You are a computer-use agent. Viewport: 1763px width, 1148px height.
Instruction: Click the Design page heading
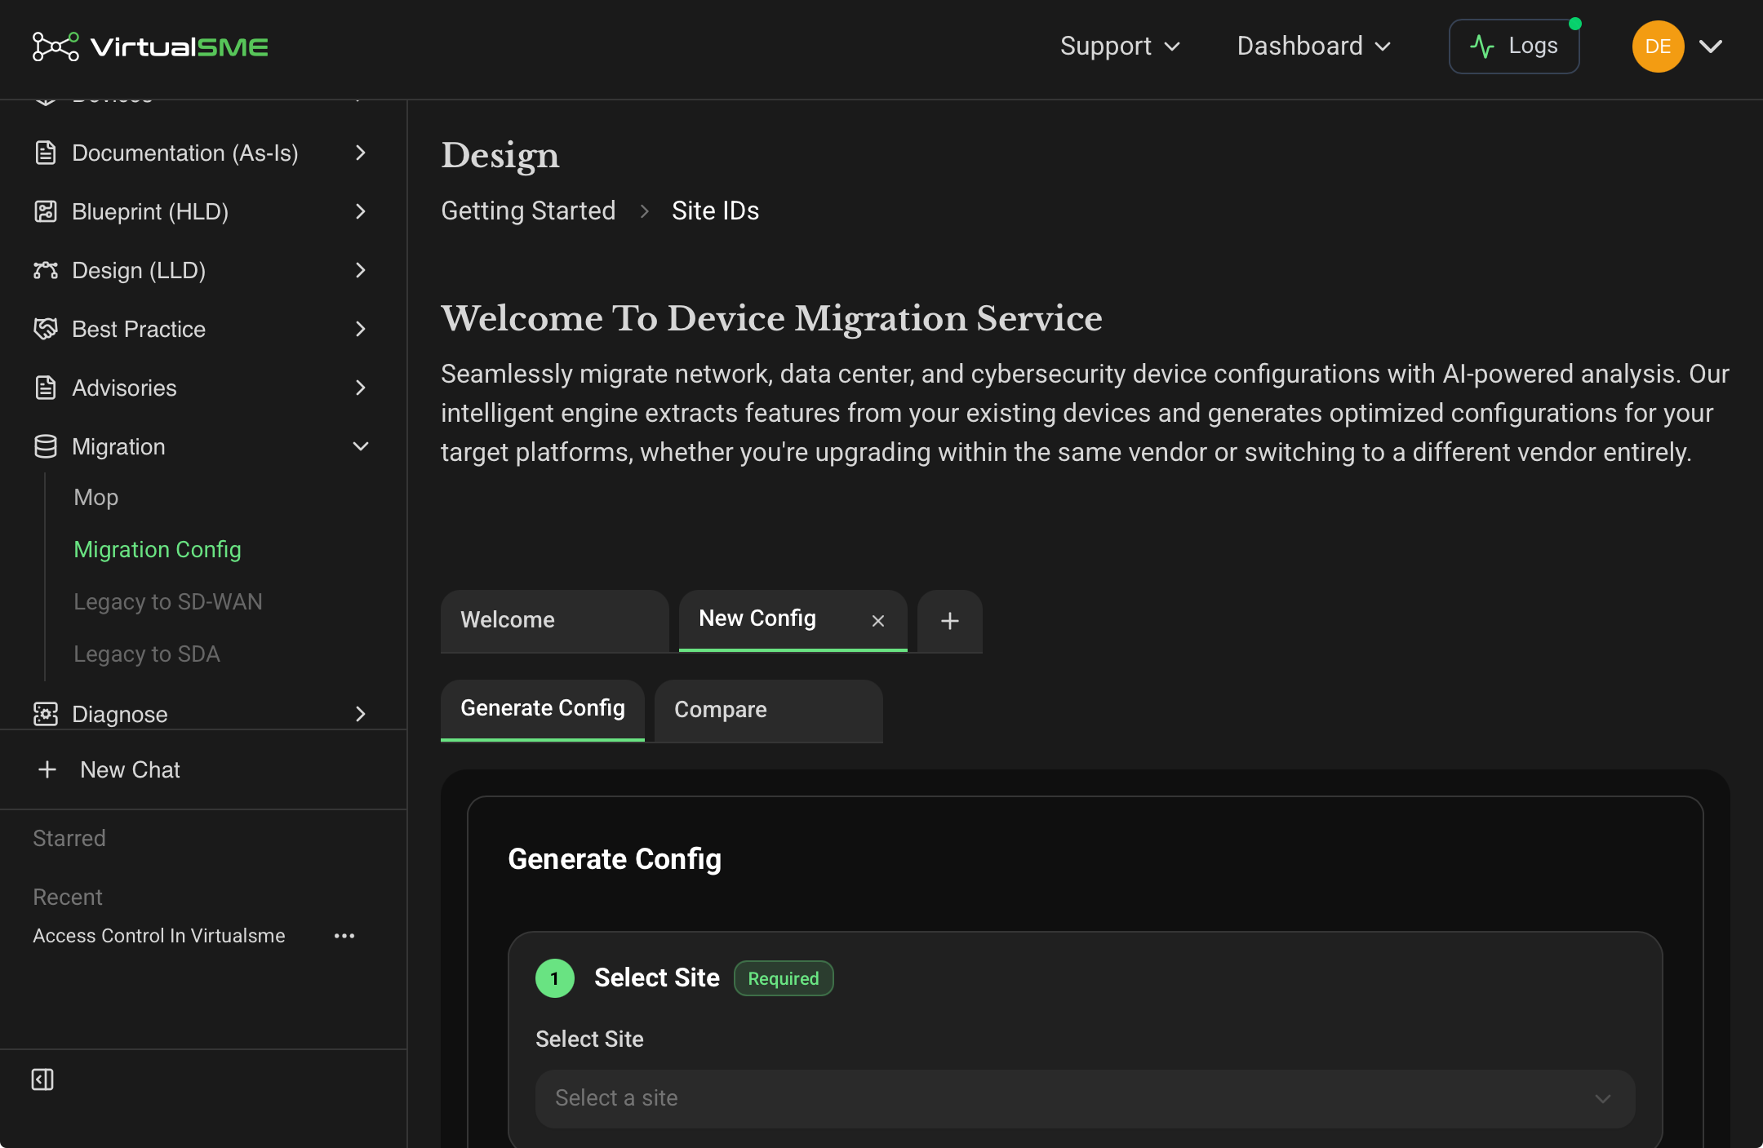click(x=500, y=155)
